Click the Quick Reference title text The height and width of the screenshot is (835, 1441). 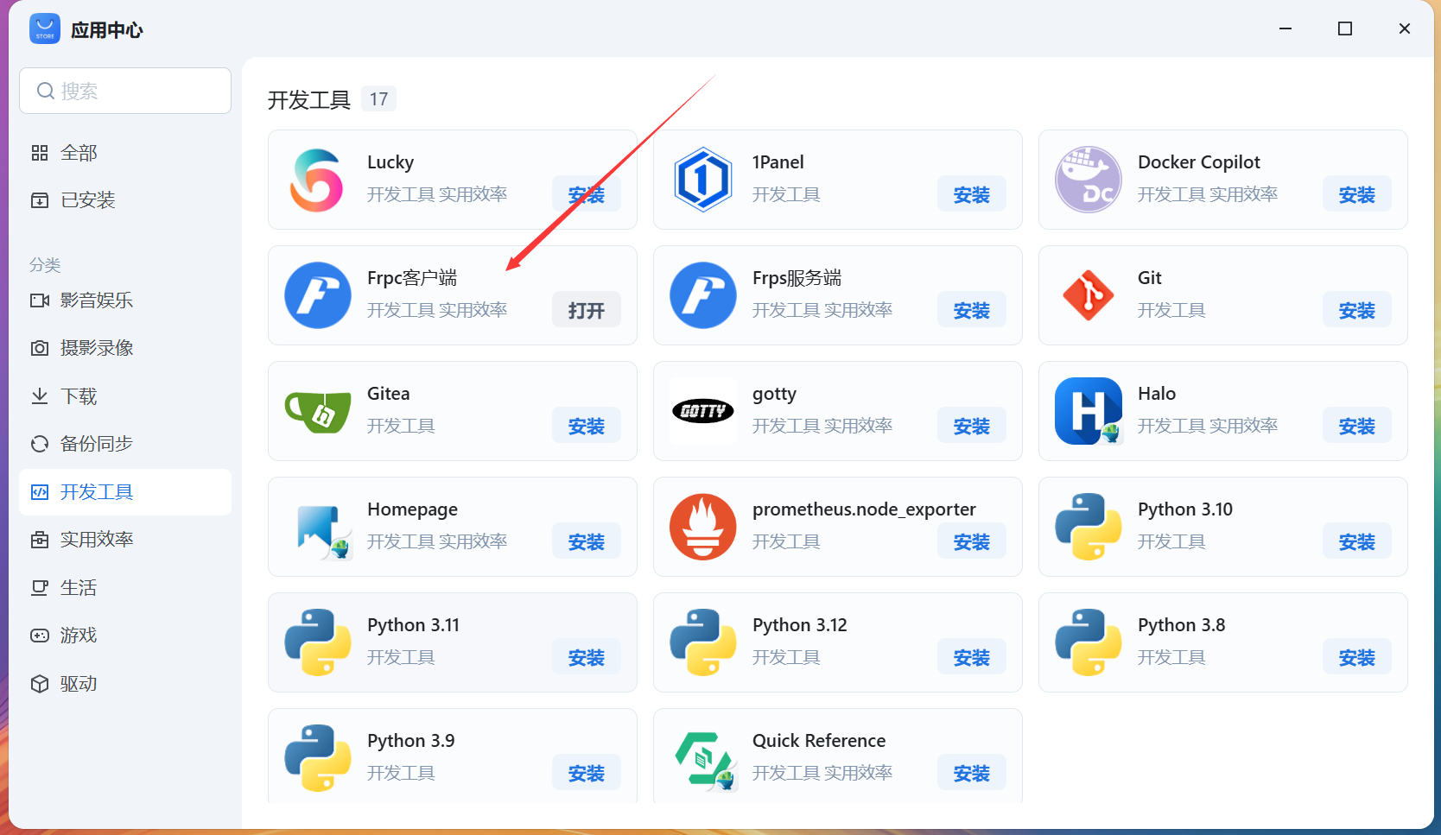(819, 741)
